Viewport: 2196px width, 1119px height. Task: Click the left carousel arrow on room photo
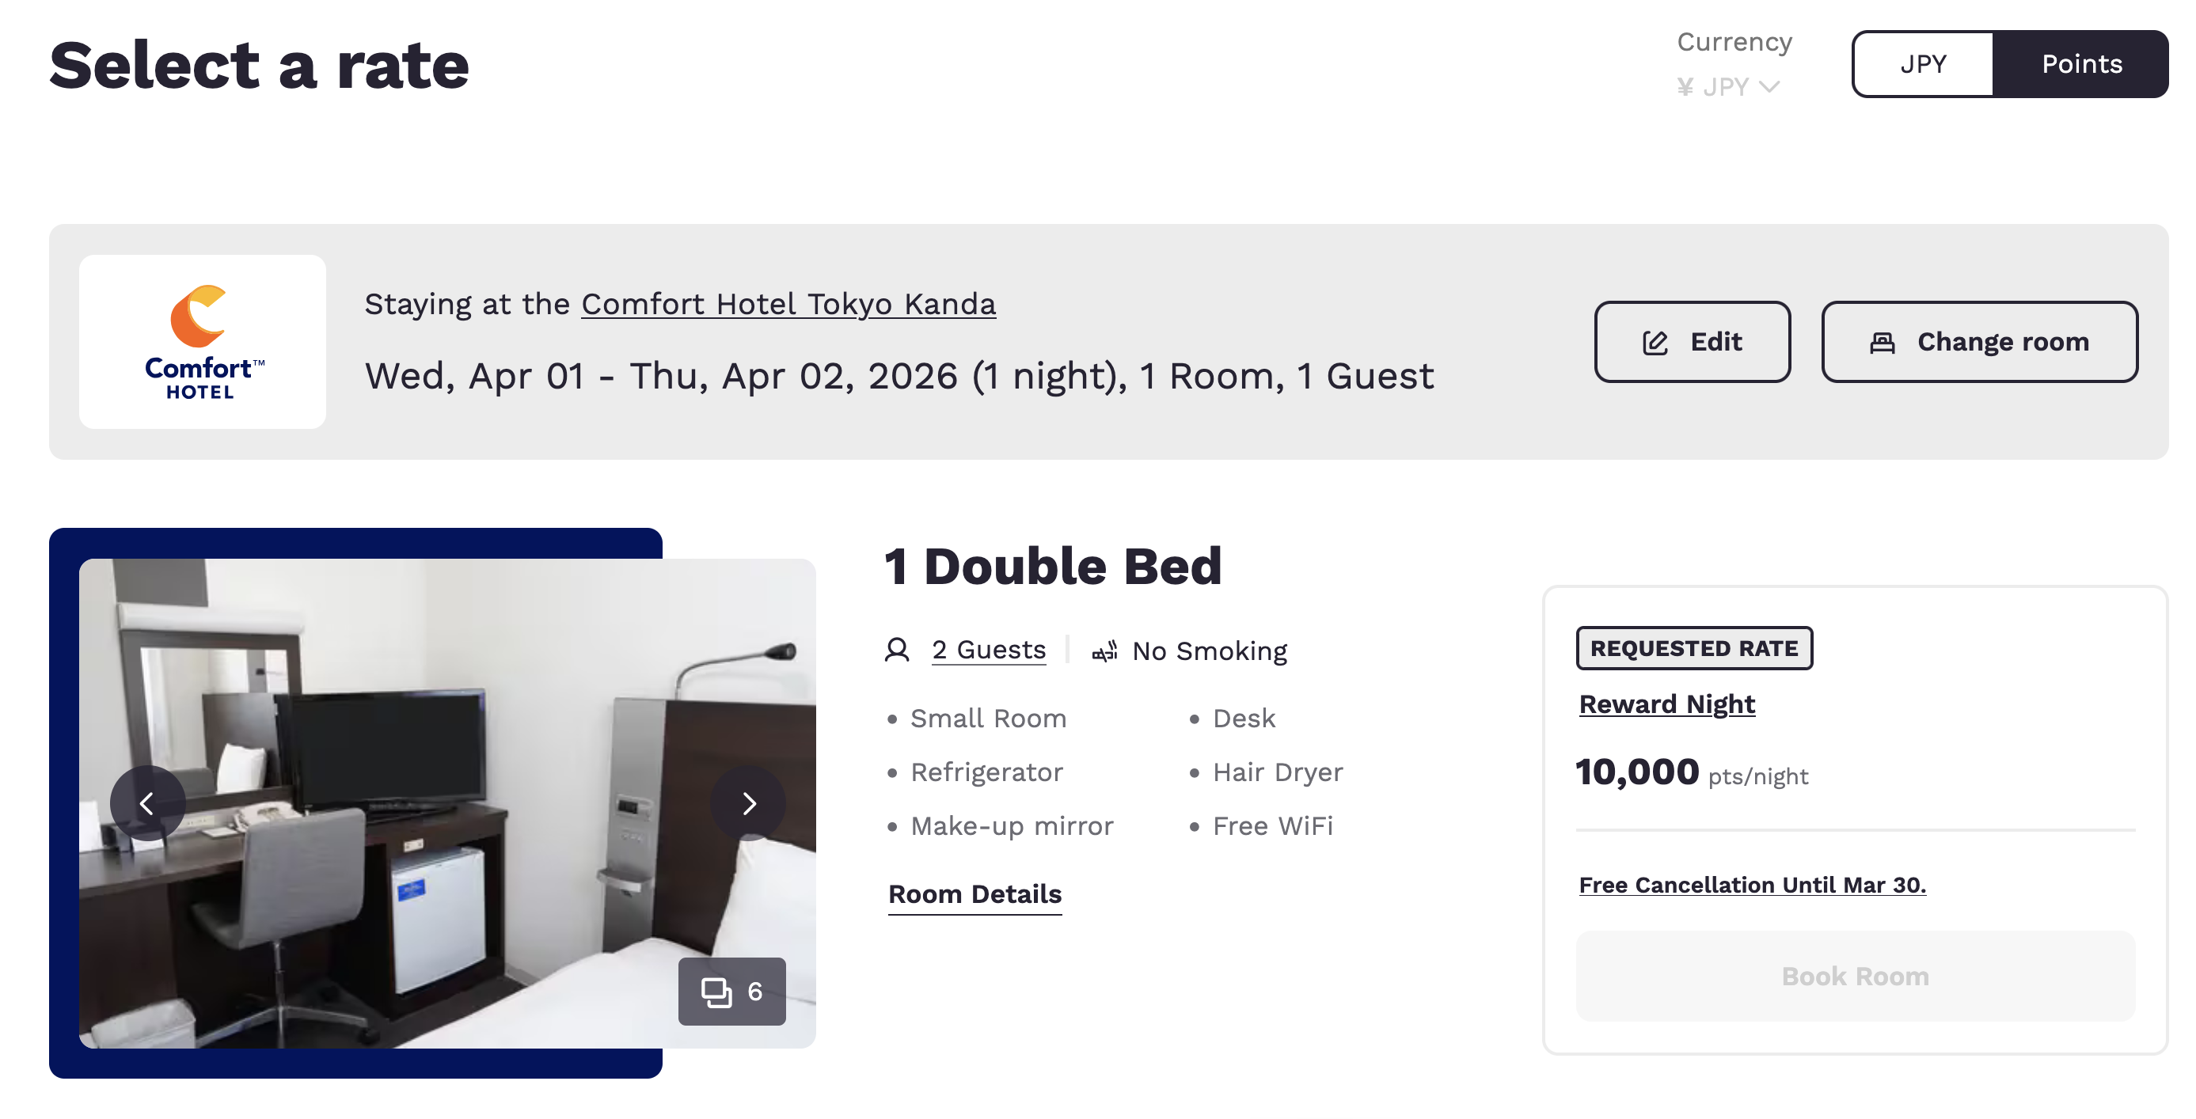(x=147, y=802)
